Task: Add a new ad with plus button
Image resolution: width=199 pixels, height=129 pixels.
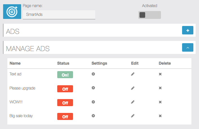Action: (188, 30)
